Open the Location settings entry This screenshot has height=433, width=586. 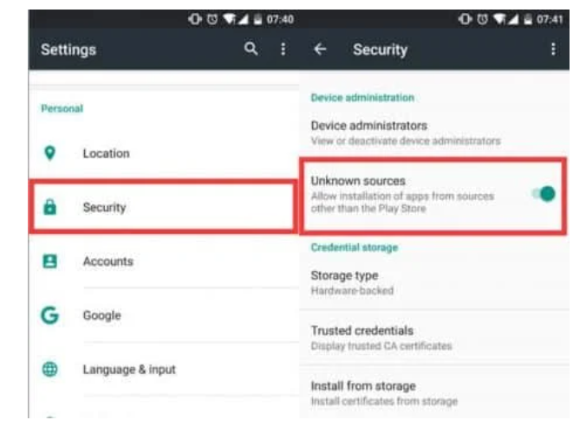(163, 153)
